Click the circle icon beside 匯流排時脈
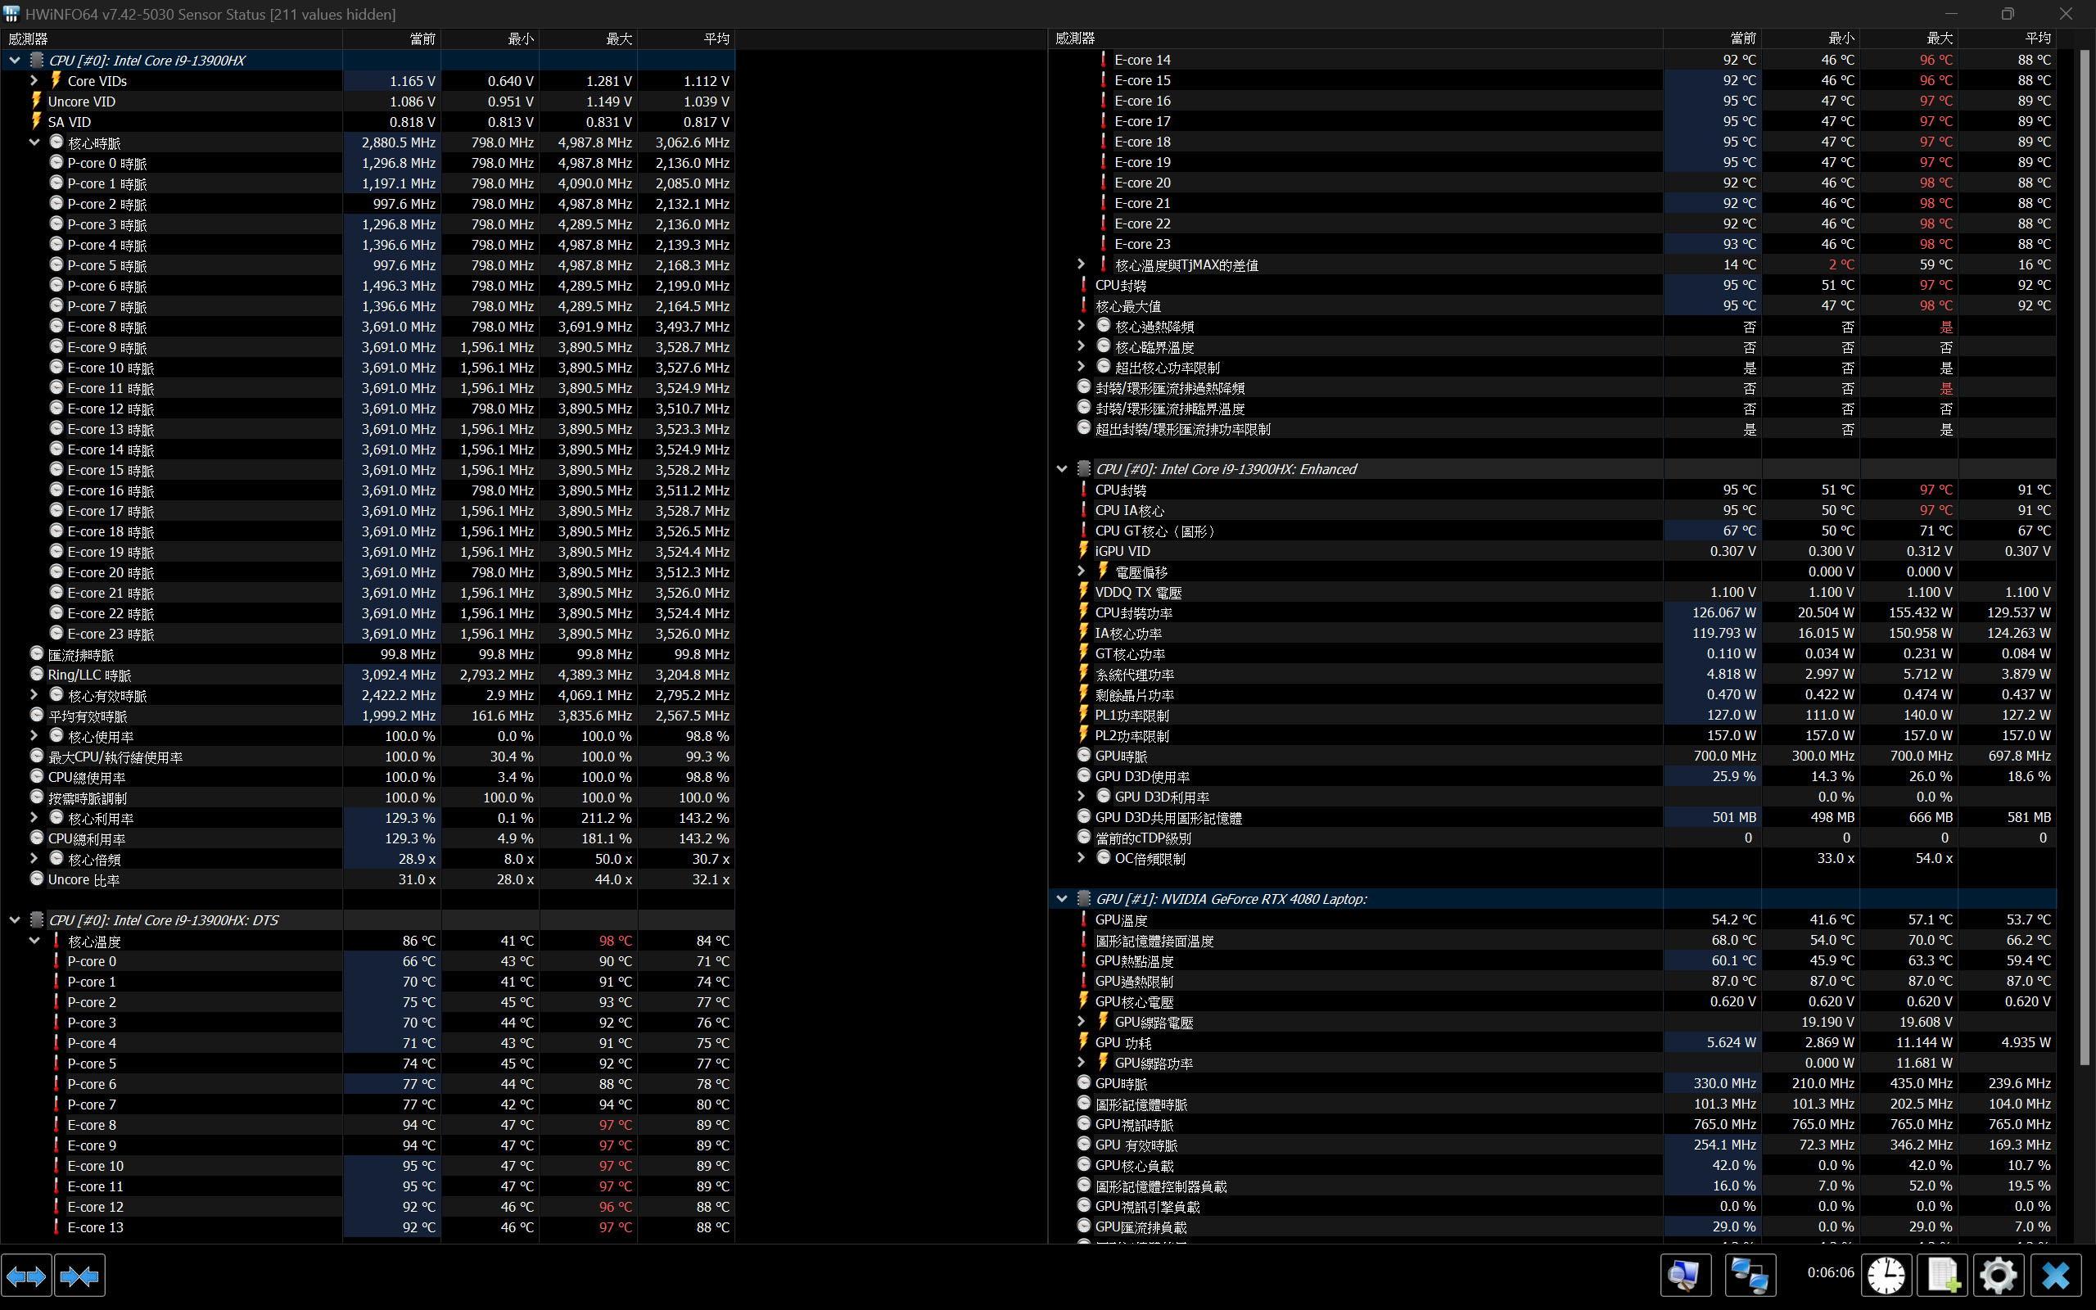The width and height of the screenshot is (2096, 1310). click(36, 654)
